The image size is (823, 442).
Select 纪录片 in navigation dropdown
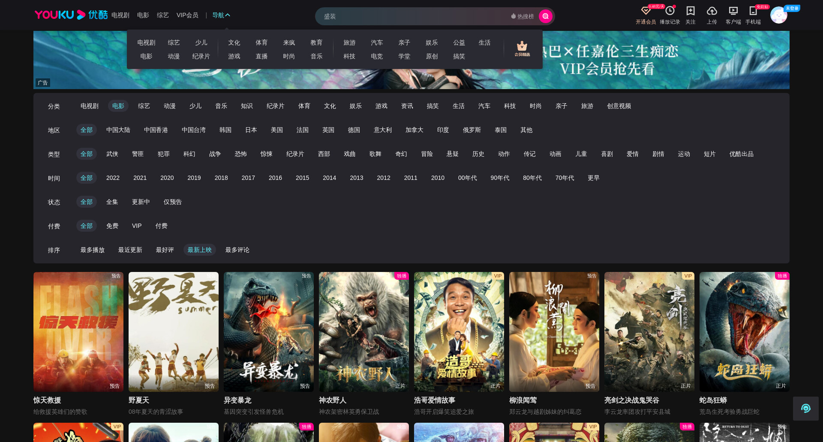pyautogui.click(x=201, y=56)
